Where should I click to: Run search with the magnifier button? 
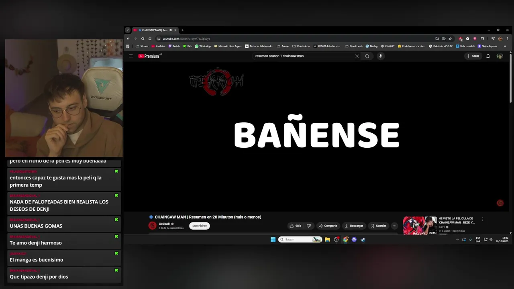pos(367,56)
